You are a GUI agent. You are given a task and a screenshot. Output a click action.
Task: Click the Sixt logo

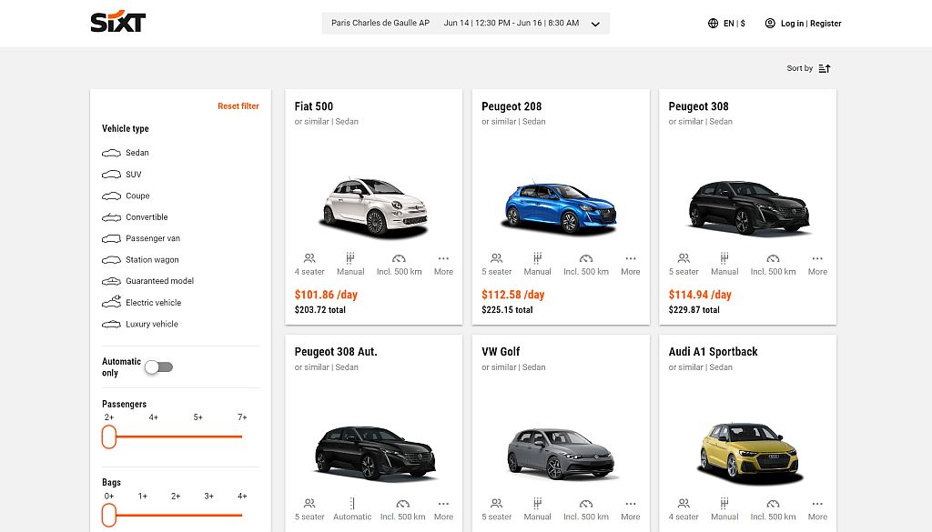pyautogui.click(x=115, y=23)
